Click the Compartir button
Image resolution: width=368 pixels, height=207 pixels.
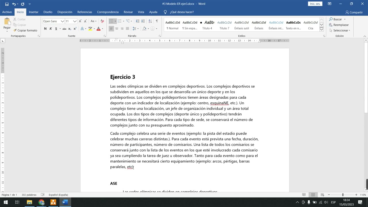pos(354,12)
